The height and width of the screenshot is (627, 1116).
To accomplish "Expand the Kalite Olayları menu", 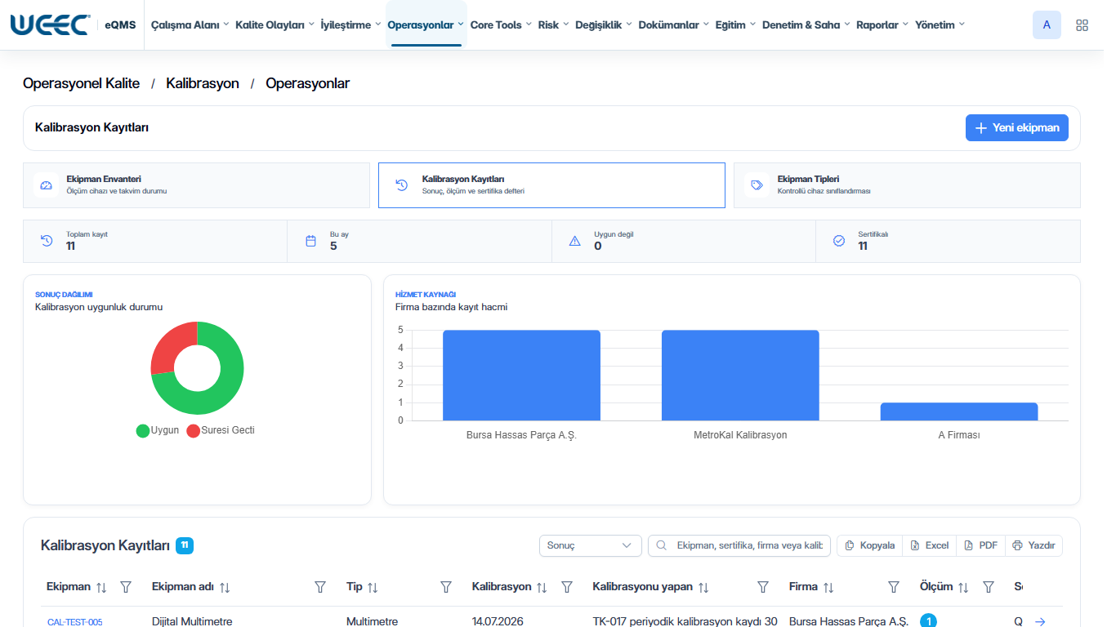I will click(275, 25).
